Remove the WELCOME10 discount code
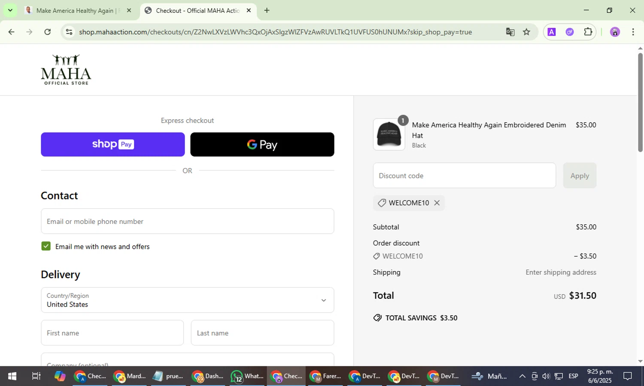Image resolution: width=644 pixels, height=386 pixels. pos(437,203)
